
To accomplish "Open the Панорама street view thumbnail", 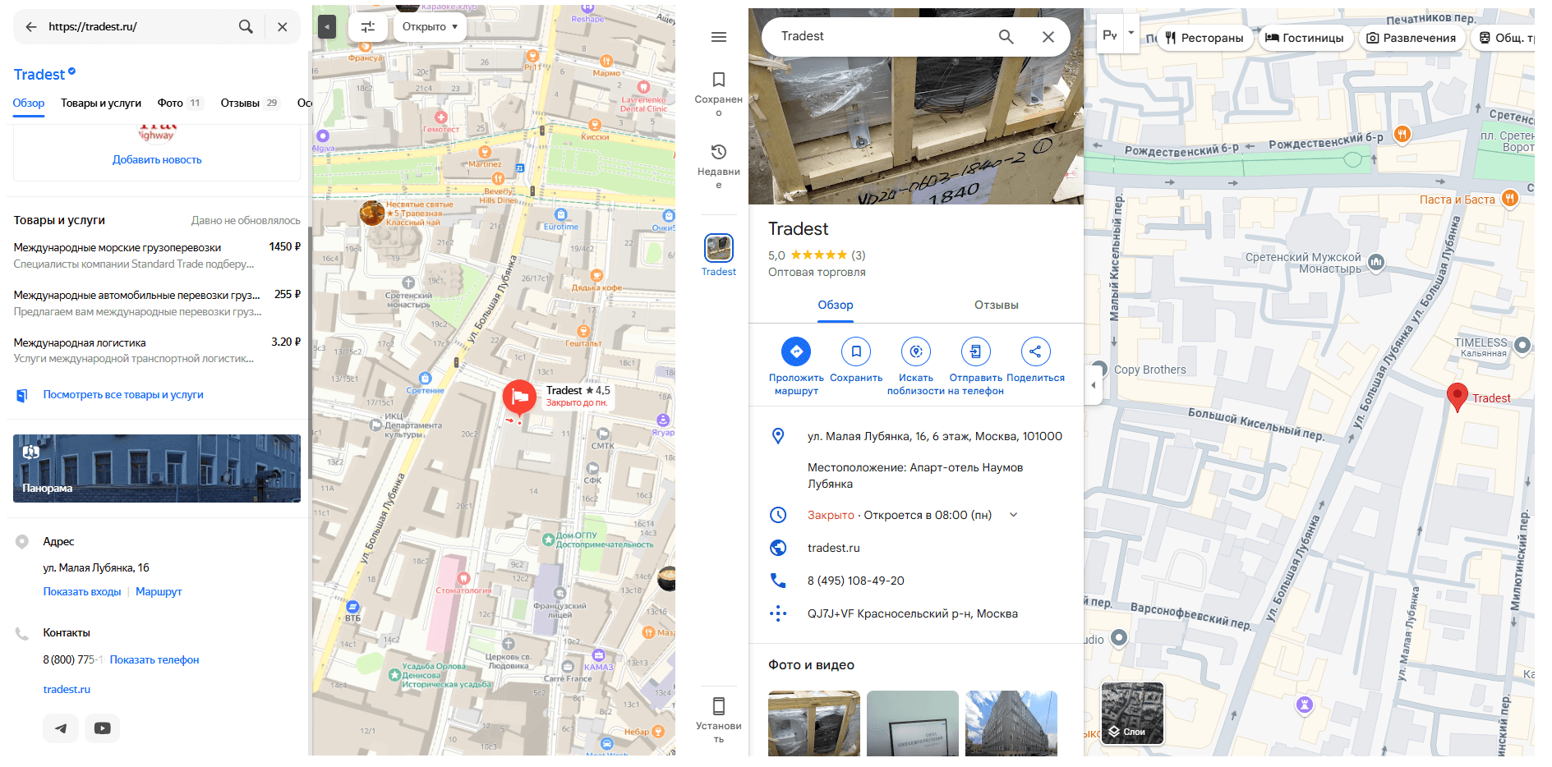I will coord(157,469).
